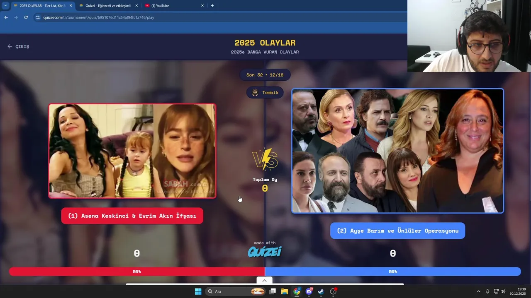
Task: Switch to the Quizei Eğlenceli ve etkileşimli tab
Action: click(x=108, y=6)
